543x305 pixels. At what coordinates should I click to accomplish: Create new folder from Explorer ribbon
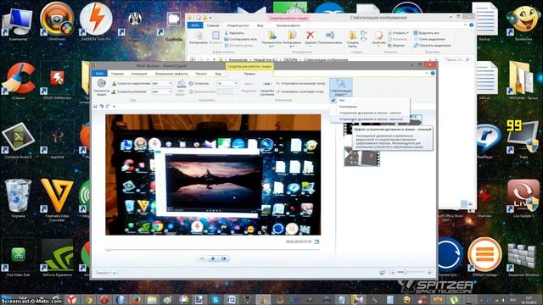(x=353, y=39)
